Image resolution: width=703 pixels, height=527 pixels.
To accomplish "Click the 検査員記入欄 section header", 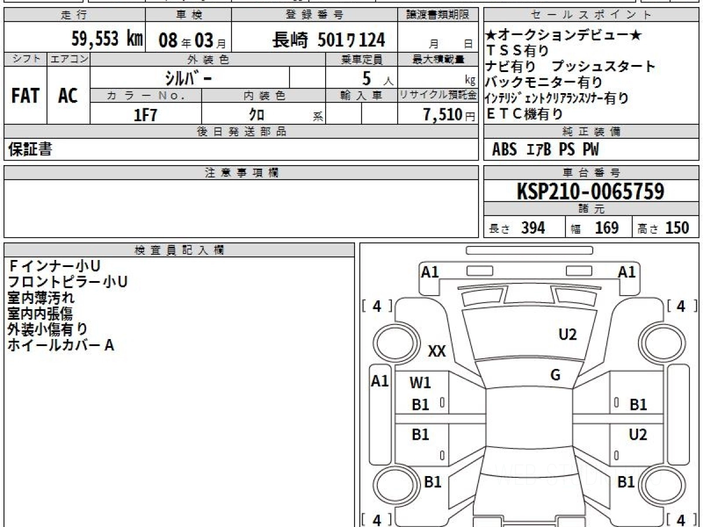I will coord(179,250).
